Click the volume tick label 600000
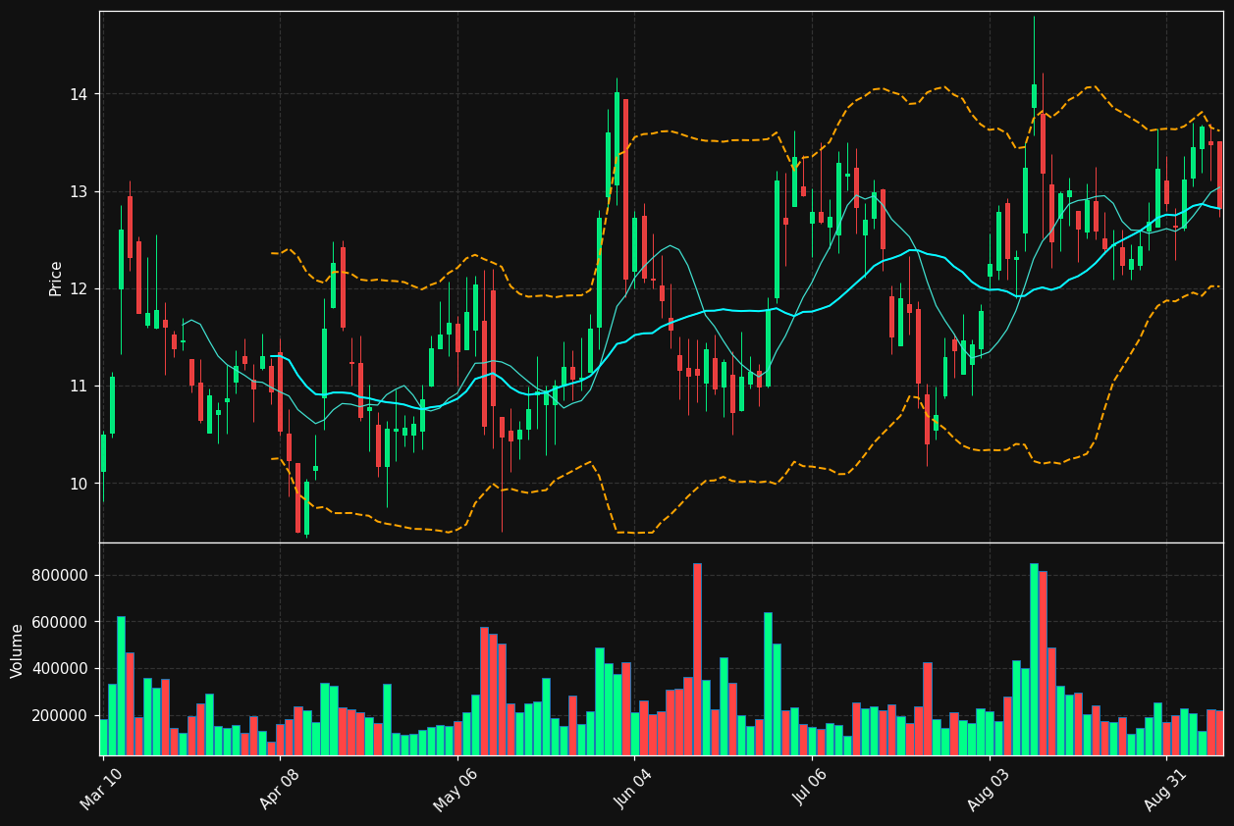The width and height of the screenshot is (1234, 826). (60, 622)
